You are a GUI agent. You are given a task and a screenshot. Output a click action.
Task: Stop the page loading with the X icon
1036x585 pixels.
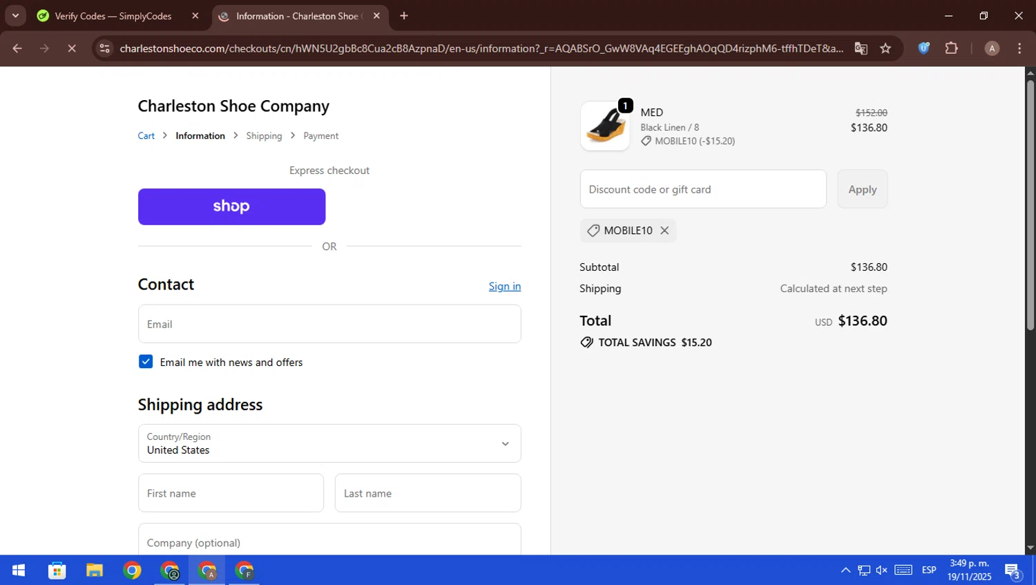point(72,48)
